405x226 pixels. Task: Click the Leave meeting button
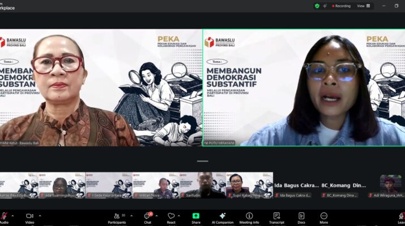400,216
